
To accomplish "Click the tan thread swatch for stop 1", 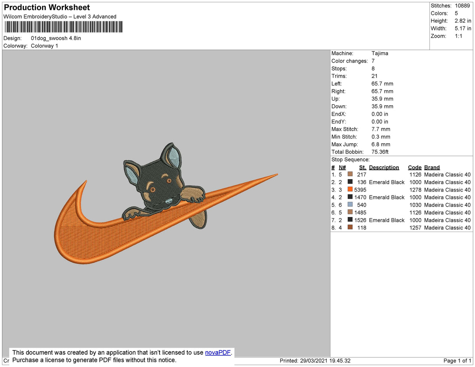I will tap(350, 174).
